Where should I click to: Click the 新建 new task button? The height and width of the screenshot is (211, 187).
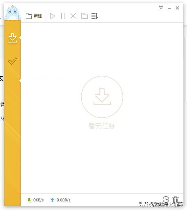tap(34, 16)
